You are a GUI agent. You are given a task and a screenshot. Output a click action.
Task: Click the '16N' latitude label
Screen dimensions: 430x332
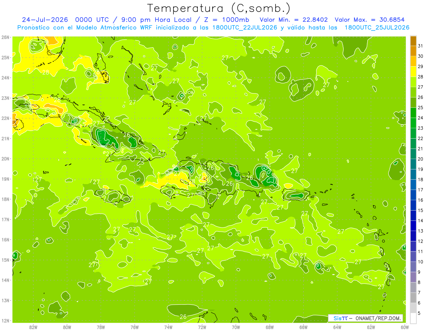5,240
